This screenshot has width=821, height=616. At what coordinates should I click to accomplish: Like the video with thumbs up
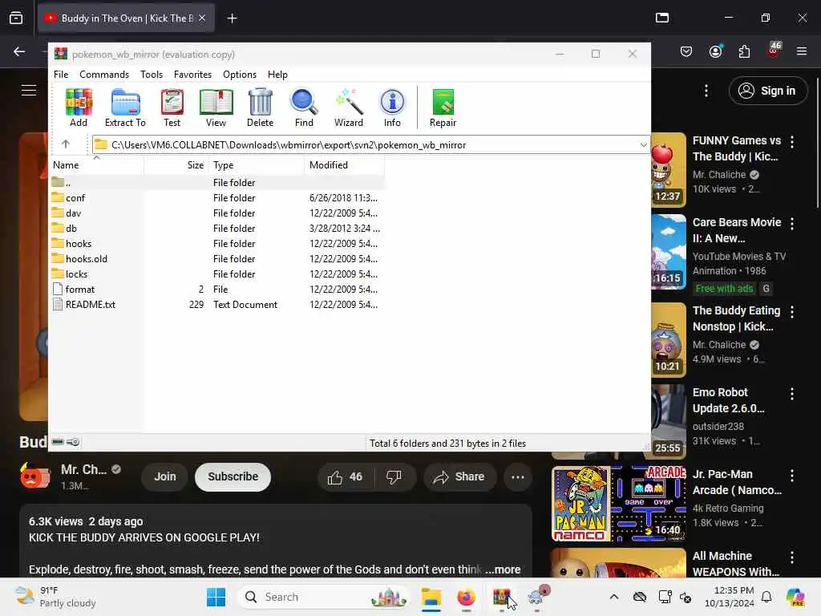[345, 476]
